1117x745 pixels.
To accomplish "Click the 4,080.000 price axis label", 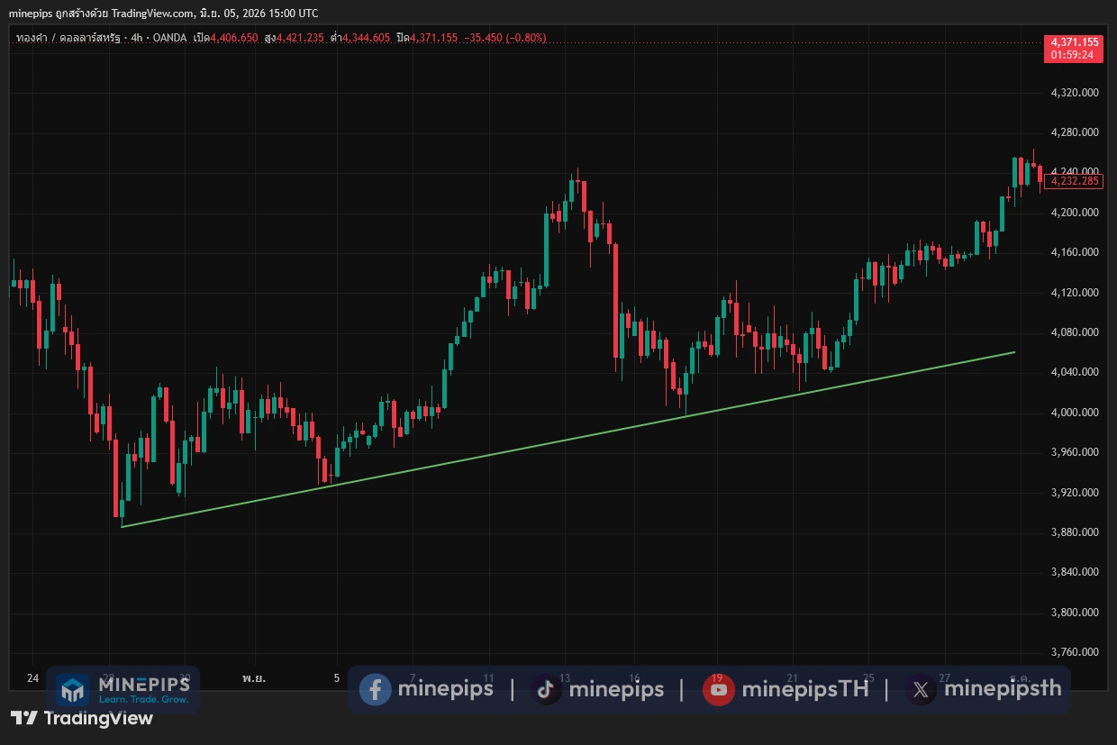I will tap(1076, 332).
